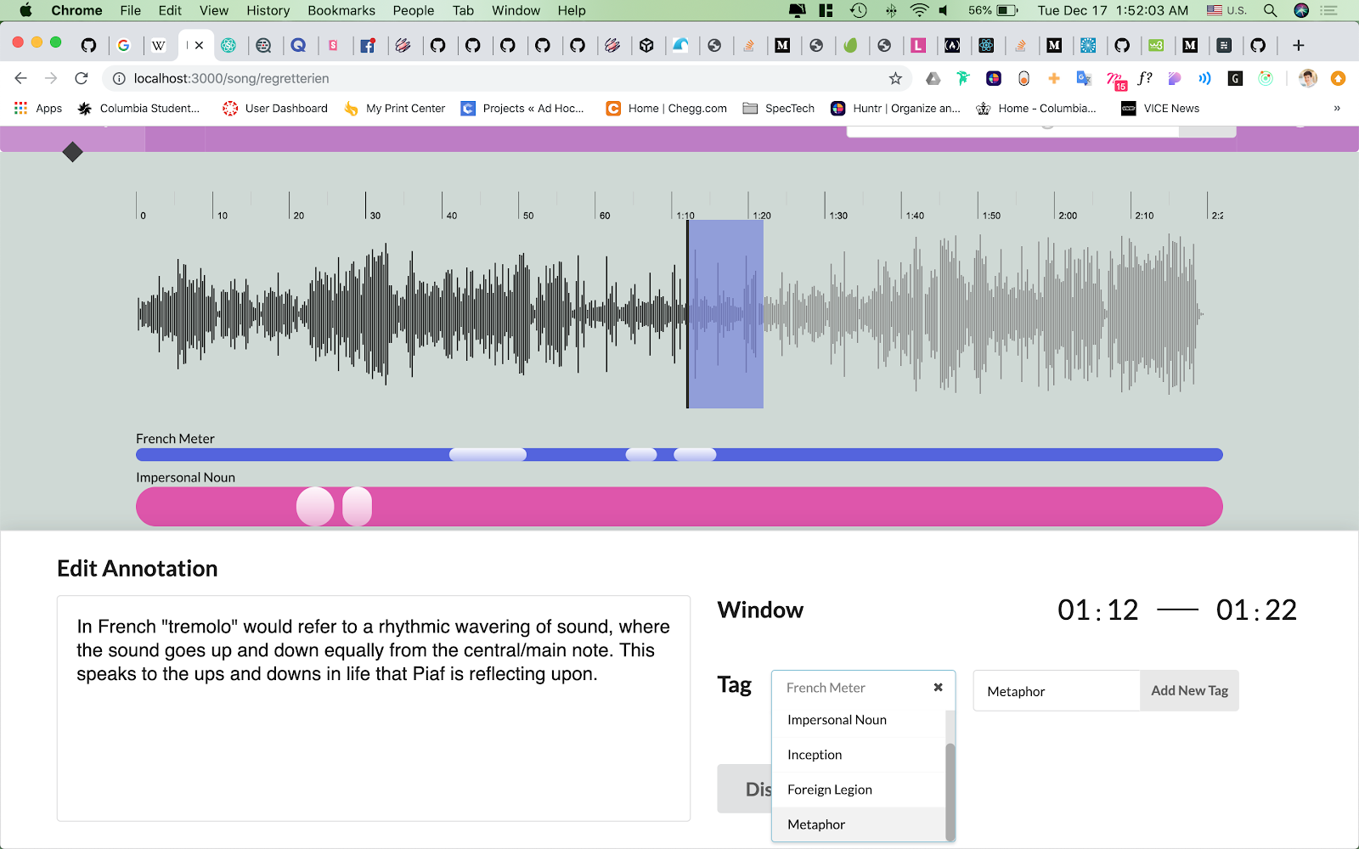The height and width of the screenshot is (849, 1359).
Task: Click the green circular target extension icon
Action: pyautogui.click(x=1266, y=78)
